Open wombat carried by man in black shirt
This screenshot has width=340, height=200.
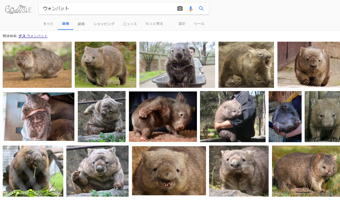click(233, 117)
